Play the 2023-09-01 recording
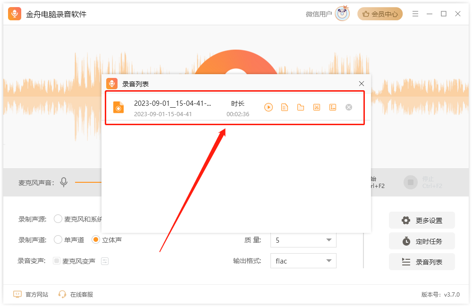Image resolution: width=472 pixels, height=307 pixels. 269,107
